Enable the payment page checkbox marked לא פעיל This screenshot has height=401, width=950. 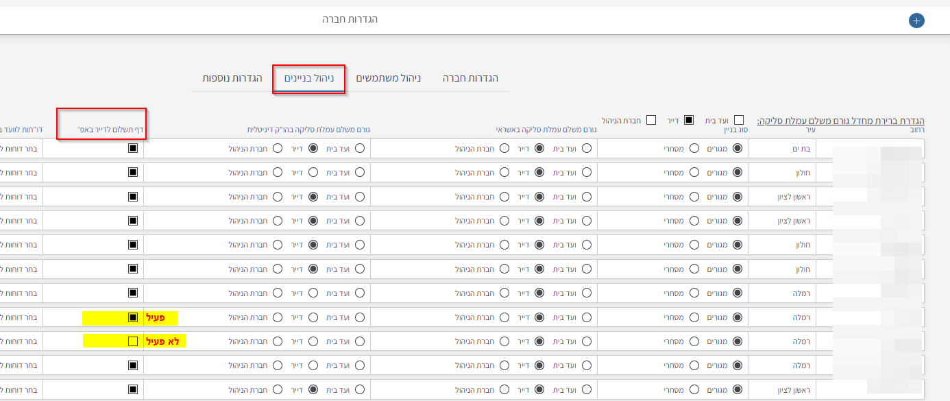point(133,341)
